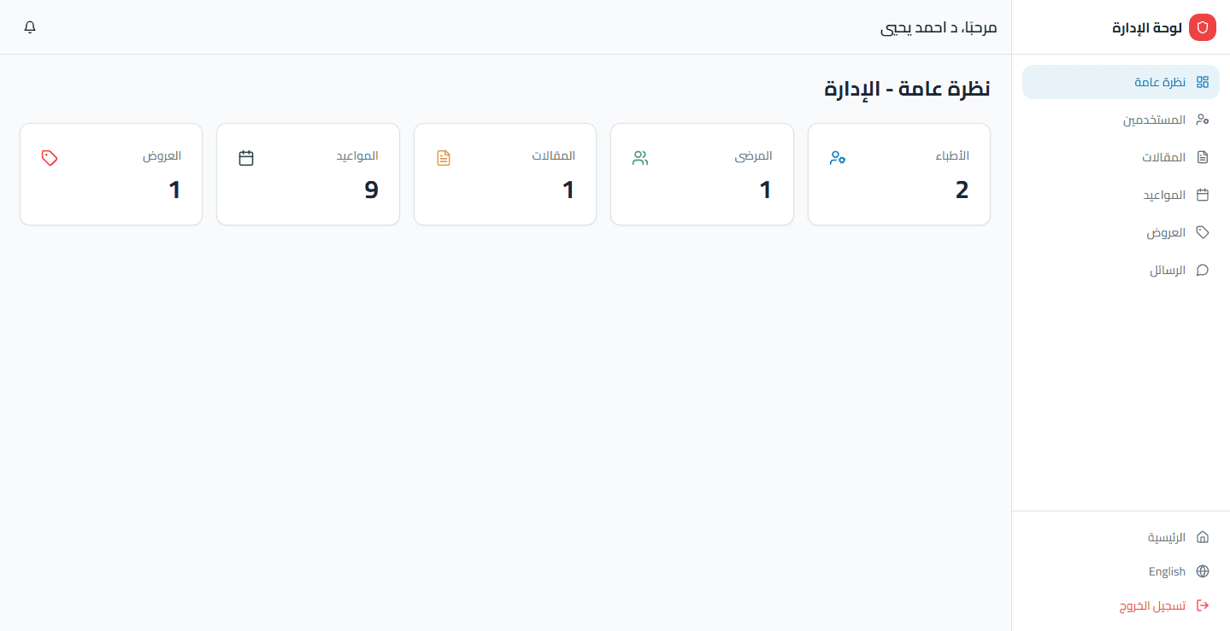Click the orange articles document icon
1230x631 pixels.
pyautogui.click(x=444, y=158)
